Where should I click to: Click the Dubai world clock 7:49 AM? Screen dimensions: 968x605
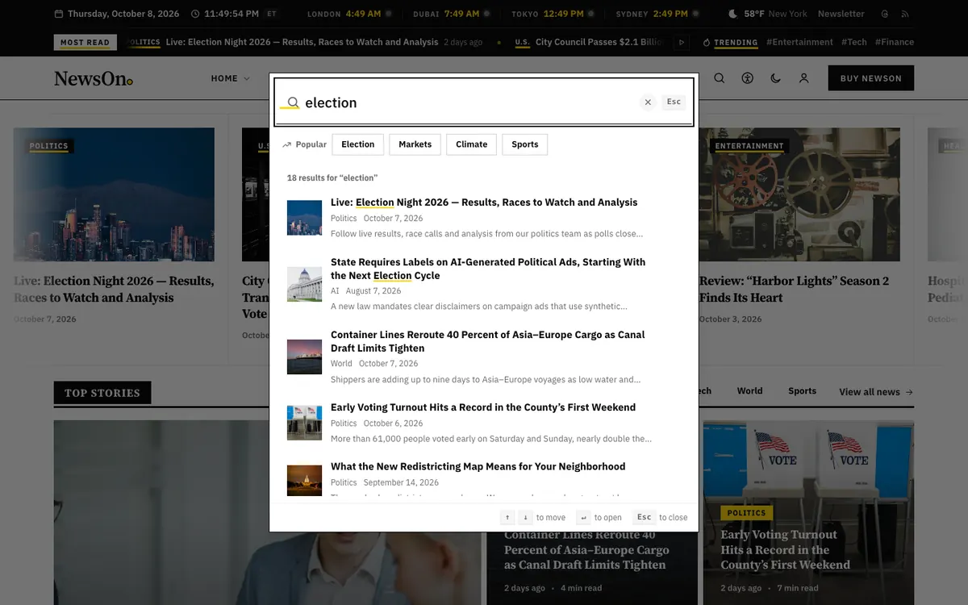point(452,14)
